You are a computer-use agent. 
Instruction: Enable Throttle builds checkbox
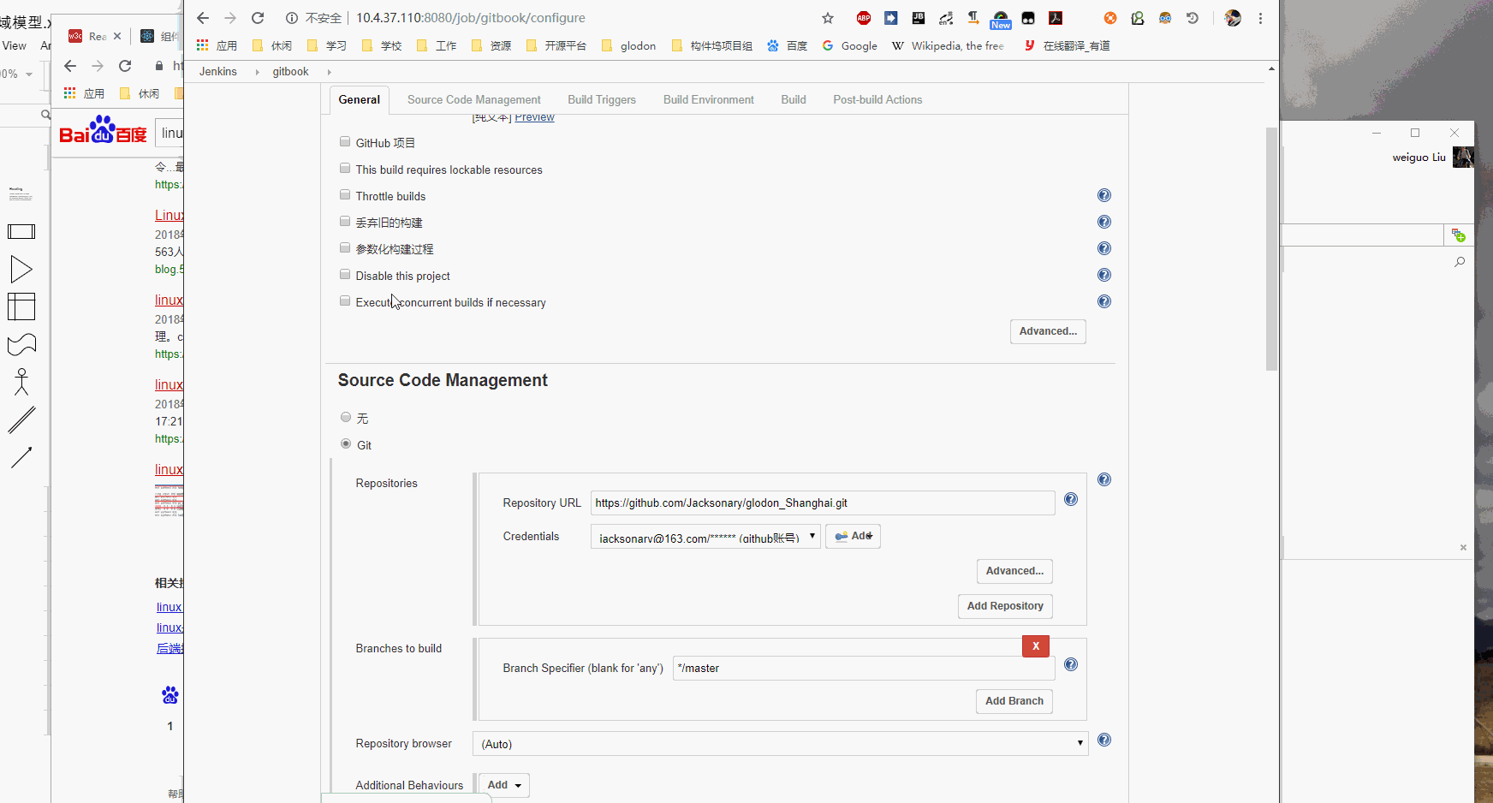click(x=345, y=195)
